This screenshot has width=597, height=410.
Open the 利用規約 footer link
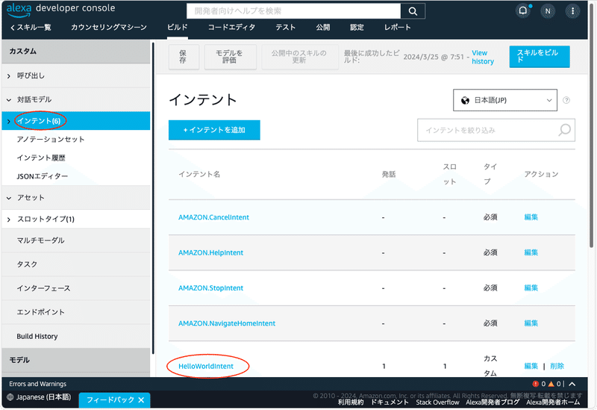click(350, 403)
